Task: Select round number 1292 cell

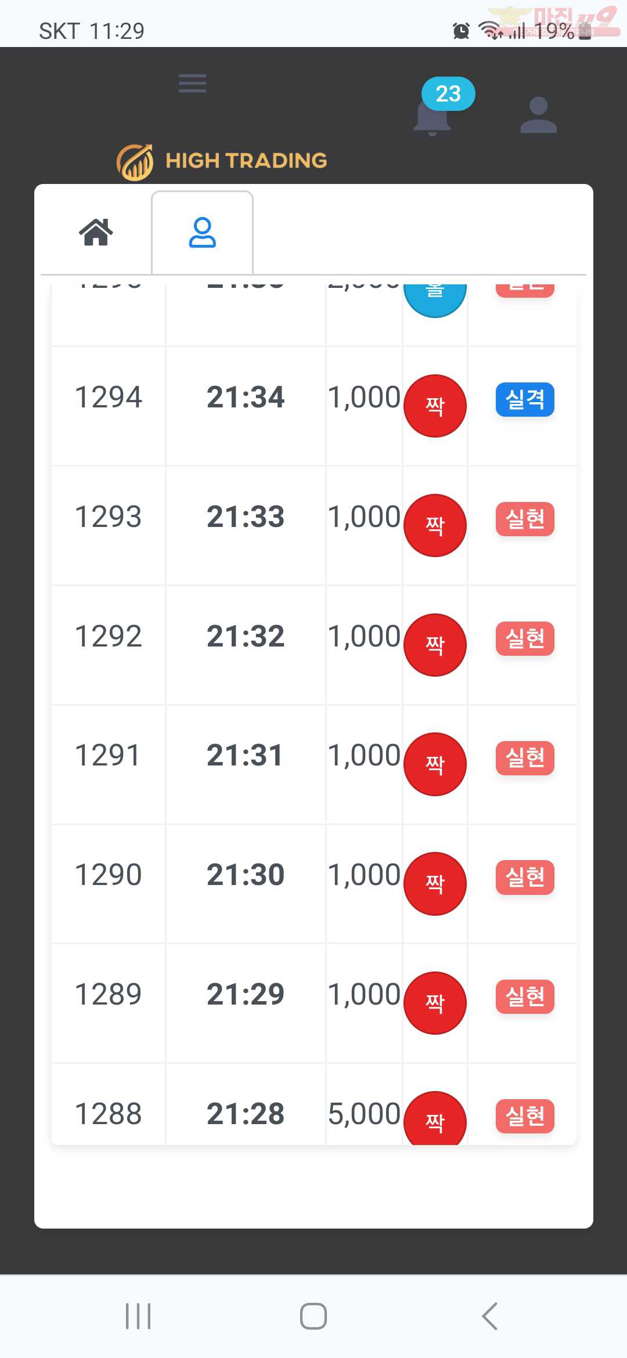Action: pos(109,636)
